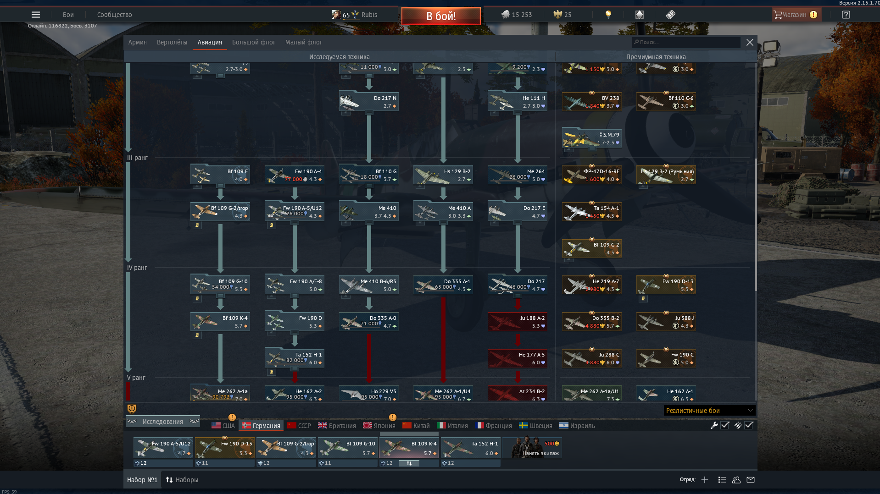
Task: Click the alert badge above Япония tab
Action: point(393,417)
